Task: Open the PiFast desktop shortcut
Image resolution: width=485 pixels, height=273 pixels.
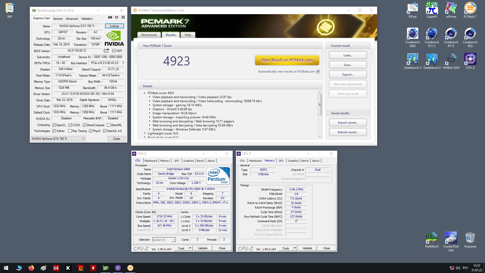Action: tap(413, 10)
